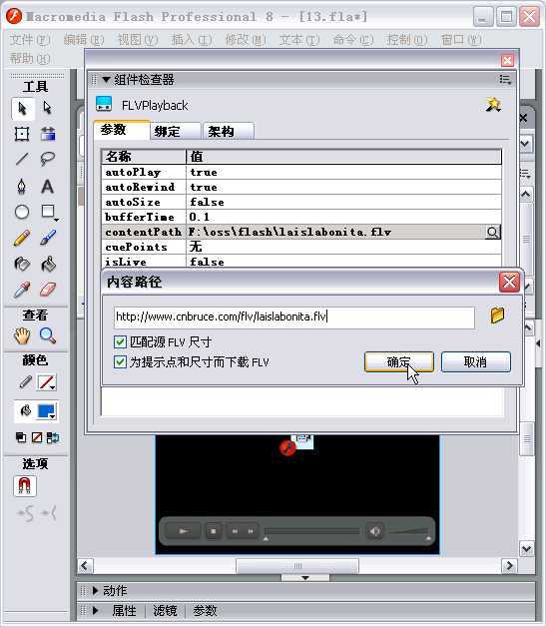Select the Hand tool
This screenshot has height=627, width=546.
pos(22,335)
